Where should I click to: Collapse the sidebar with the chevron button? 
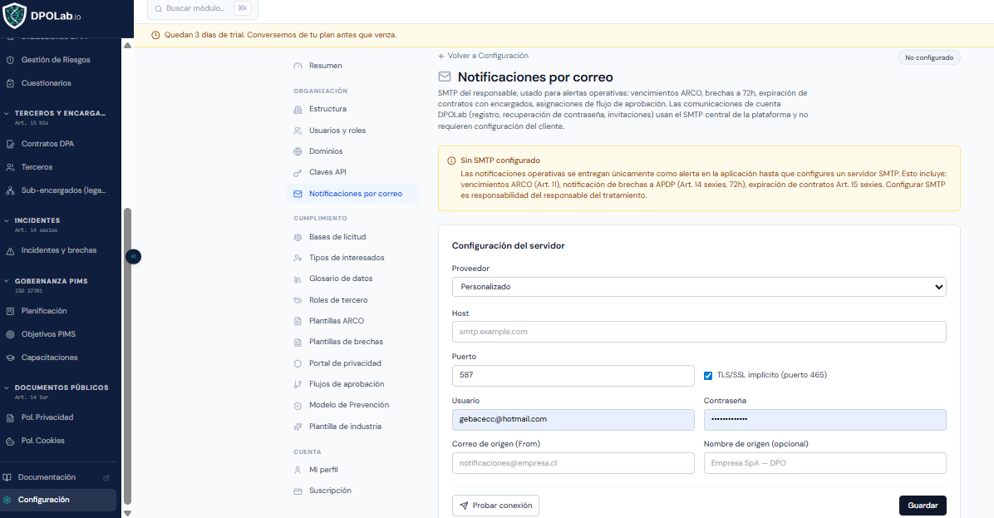coord(133,256)
